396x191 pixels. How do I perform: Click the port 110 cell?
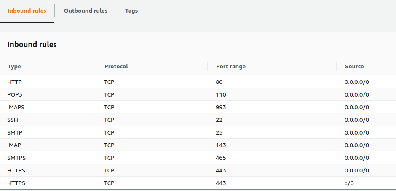pyautogui.click(x=221, y=94)
